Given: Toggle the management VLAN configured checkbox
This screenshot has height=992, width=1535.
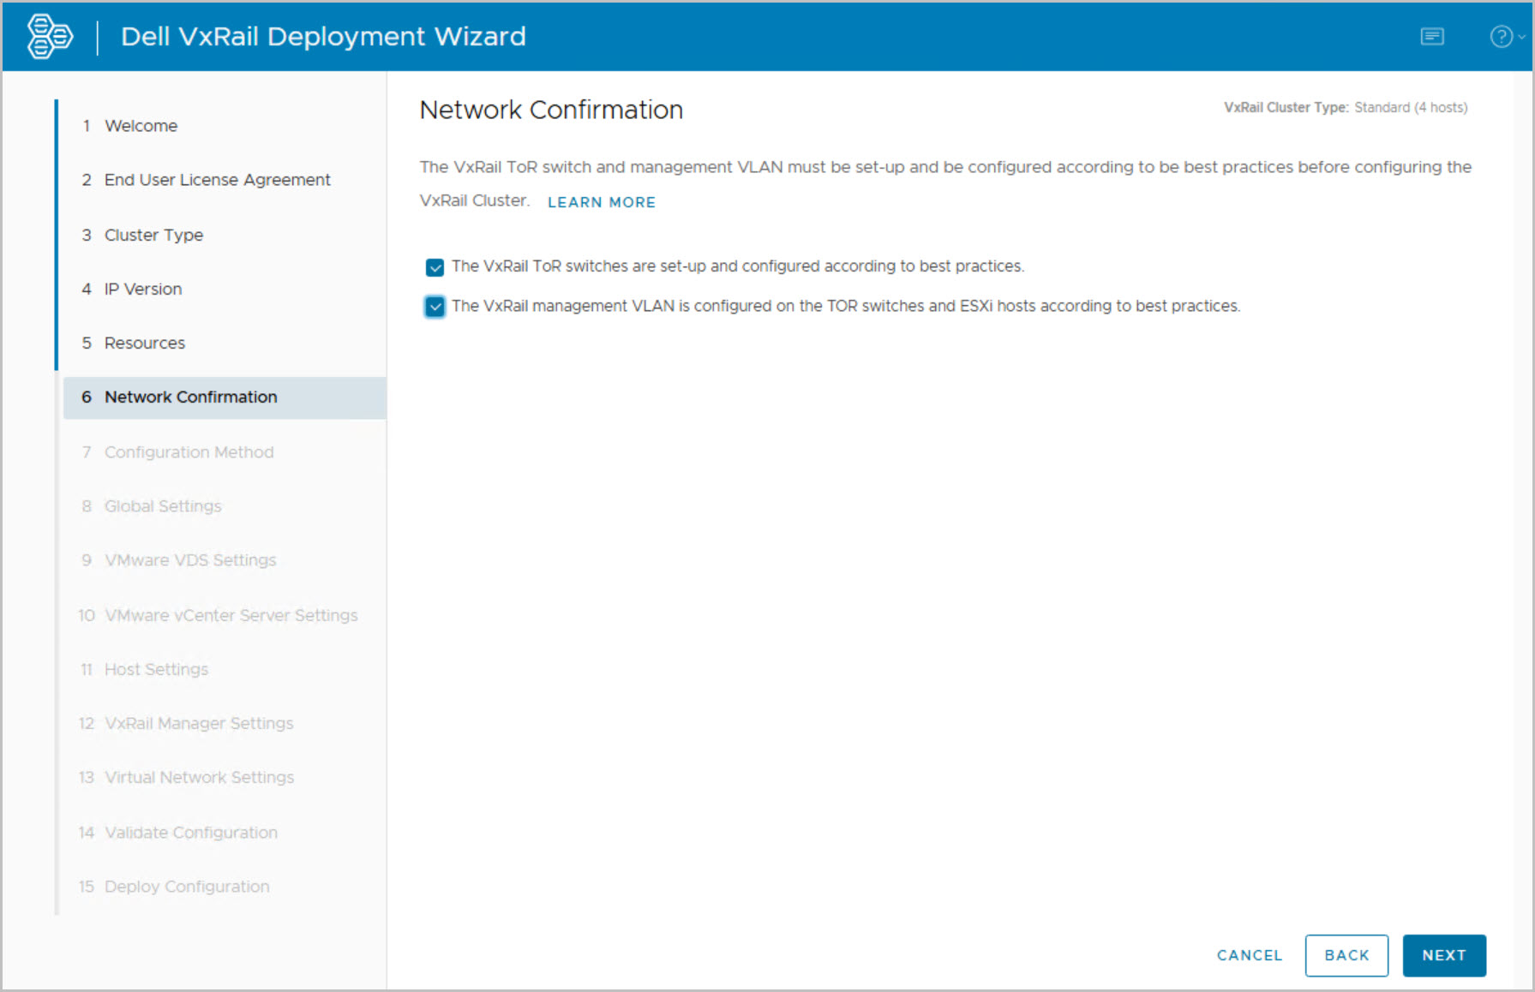Looking at the screenshot, I should (x=435, y=307).
